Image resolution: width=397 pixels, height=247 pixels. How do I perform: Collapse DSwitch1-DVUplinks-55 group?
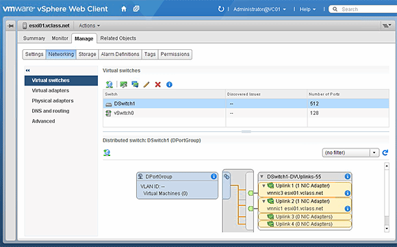click(261, 177)
